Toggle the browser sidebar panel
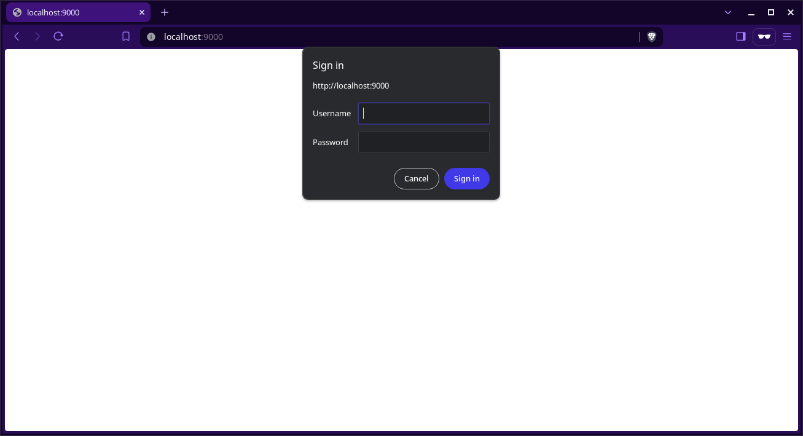 click(x=740, y=37)
